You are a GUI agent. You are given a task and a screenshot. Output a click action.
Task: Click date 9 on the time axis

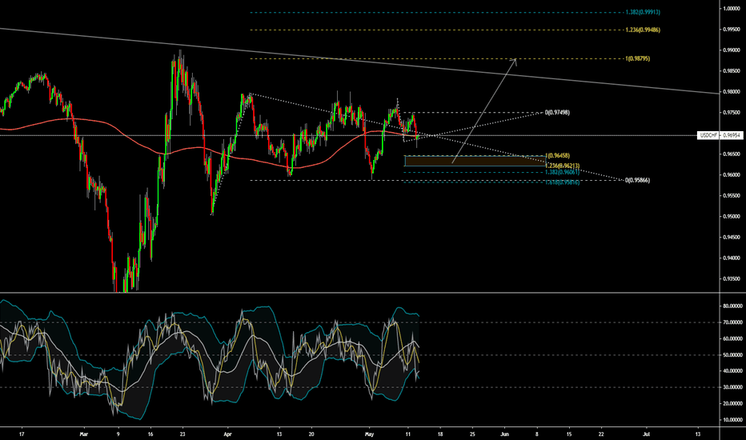pos(118,434)
